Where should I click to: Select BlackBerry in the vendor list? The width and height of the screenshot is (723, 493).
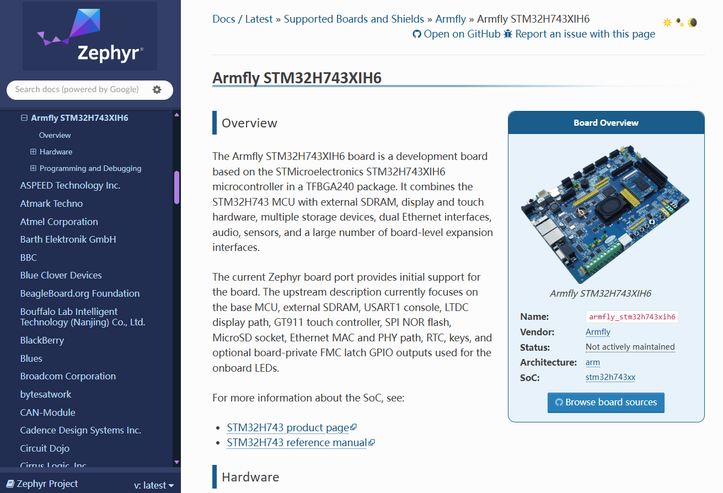42,340
